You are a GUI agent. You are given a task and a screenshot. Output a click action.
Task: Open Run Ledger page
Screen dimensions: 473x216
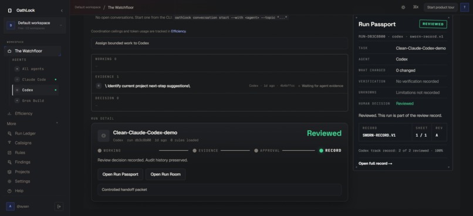click(25, 133)
